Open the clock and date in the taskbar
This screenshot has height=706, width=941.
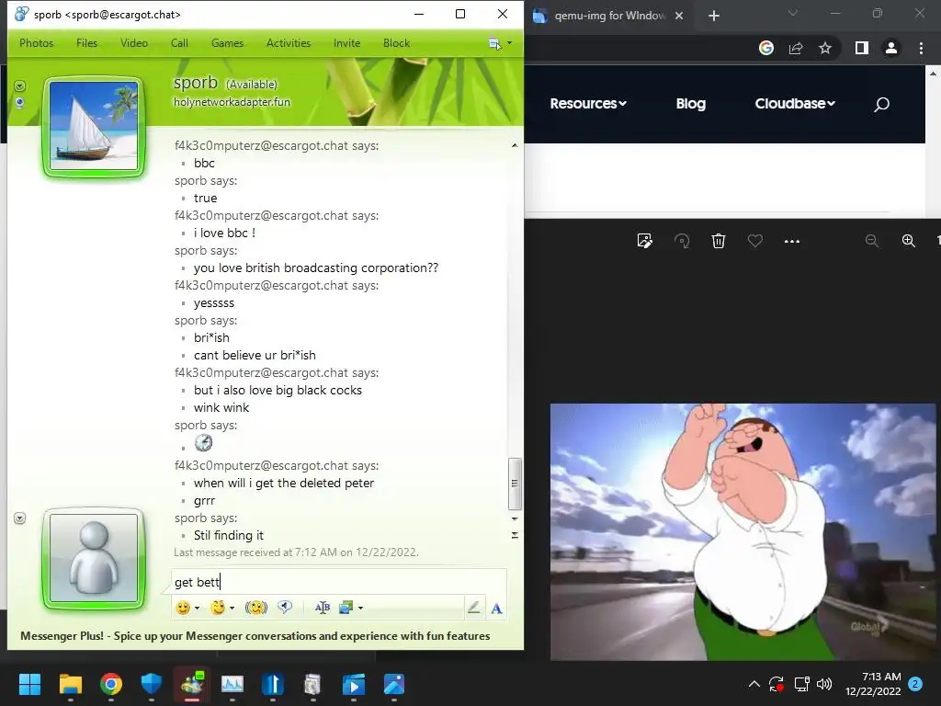[873, 684]
